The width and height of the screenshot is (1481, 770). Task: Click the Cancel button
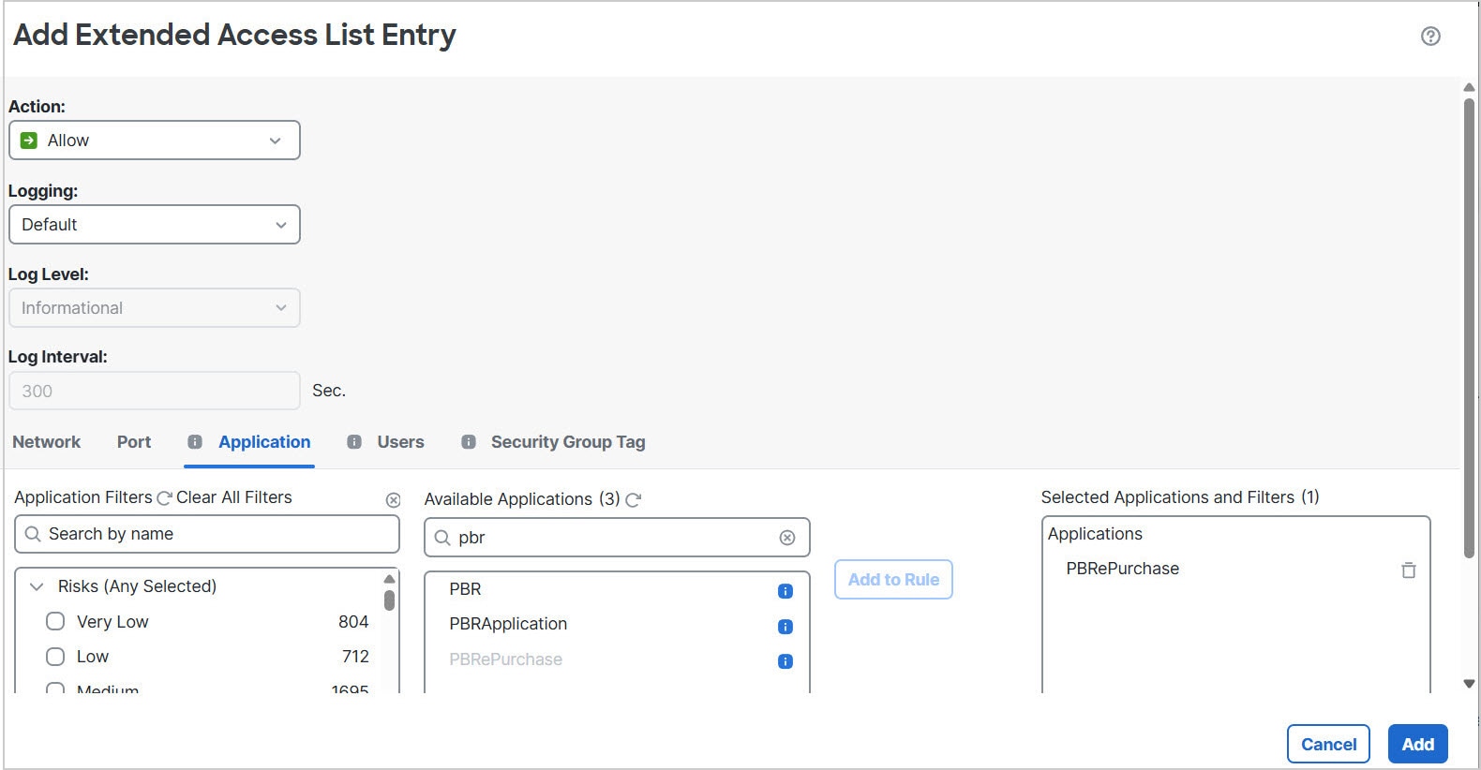pos(1328,745)
